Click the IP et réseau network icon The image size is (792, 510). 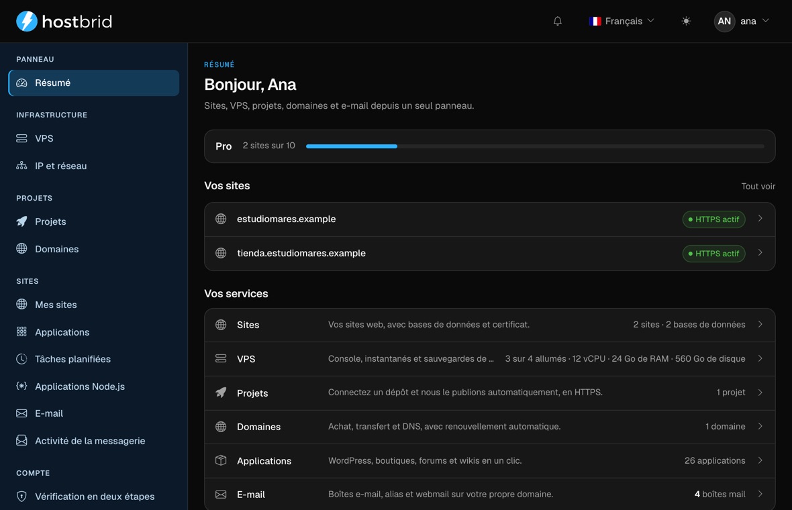click(x=21, y=166)
